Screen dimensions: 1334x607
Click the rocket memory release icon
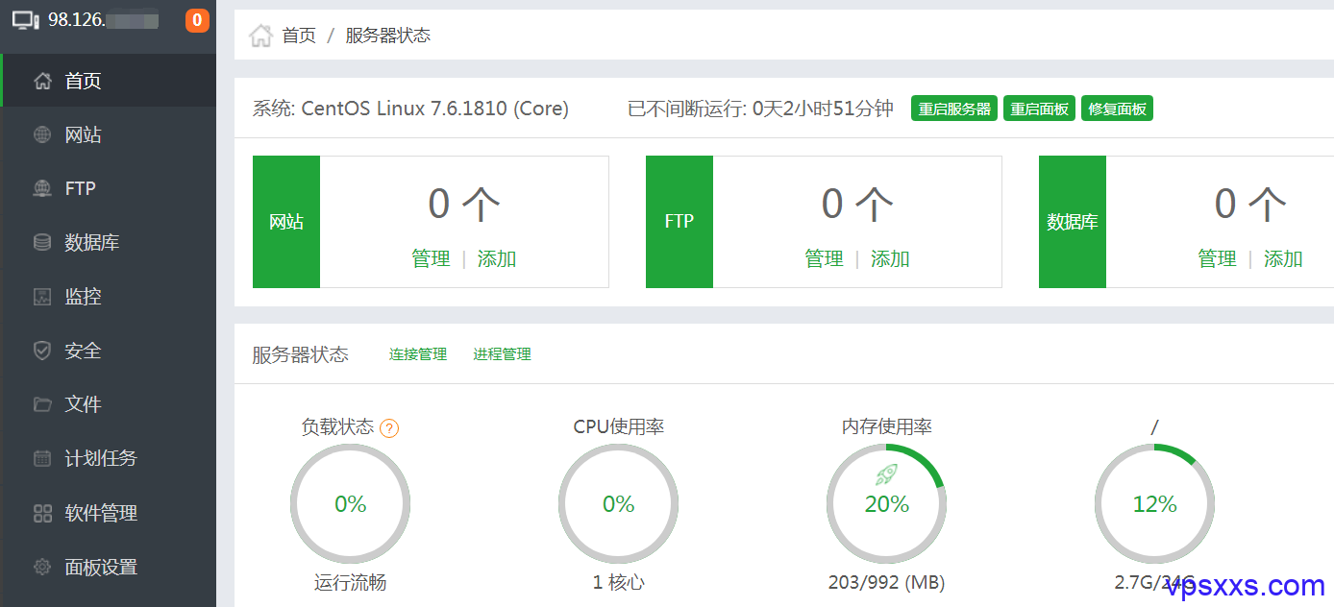[x=886, y=473]
